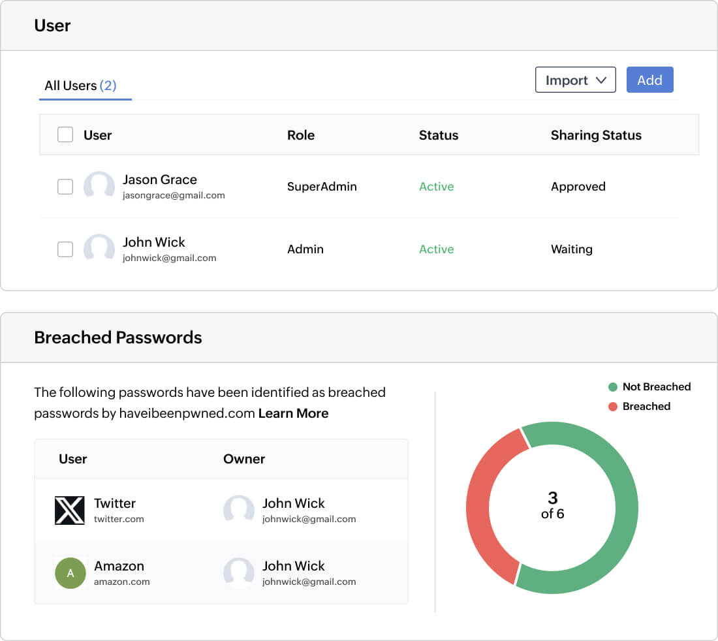Click the red Breached legend dot
Viewport: 718px width, 641px height.
(613, 407)
